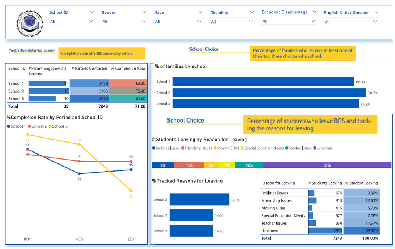The width and height of the screenshot is (395, 249).
Task: Select Friendship Issues row in reasons table
Action: [320, 200]
